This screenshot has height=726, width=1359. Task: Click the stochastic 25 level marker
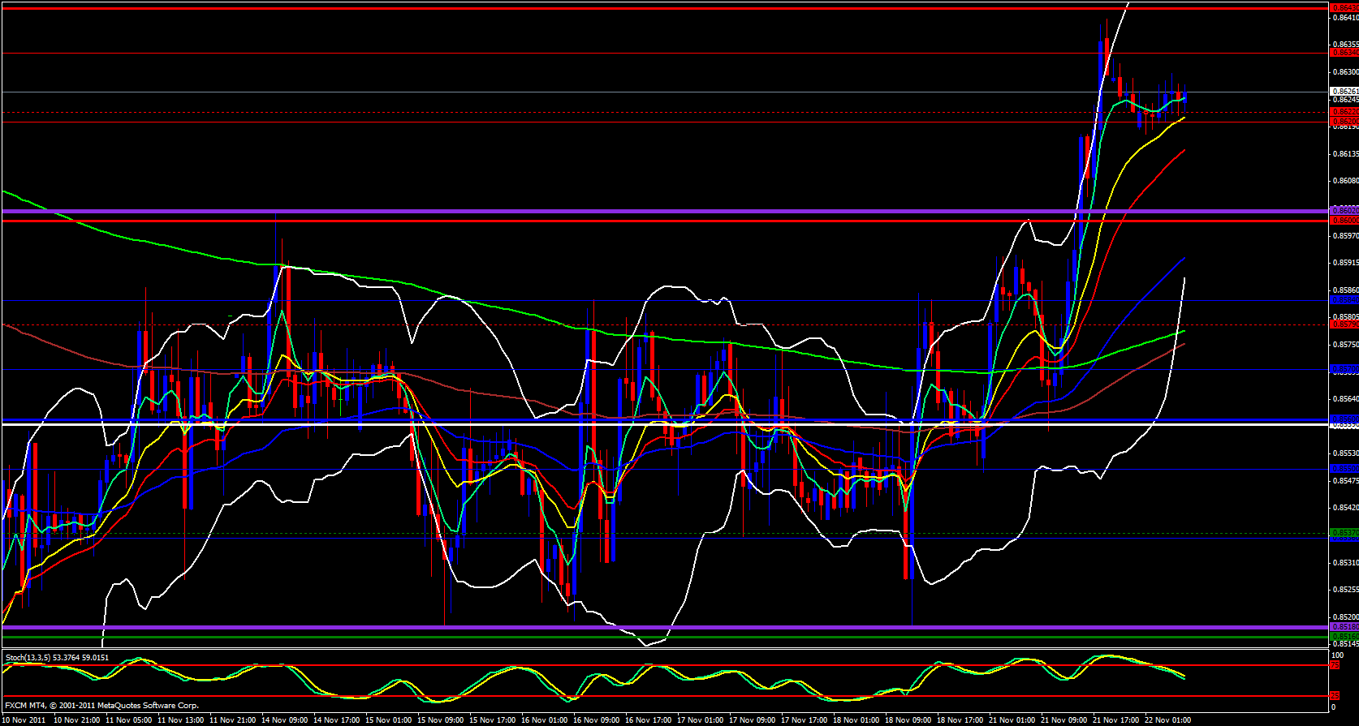tap(1334, 696)
